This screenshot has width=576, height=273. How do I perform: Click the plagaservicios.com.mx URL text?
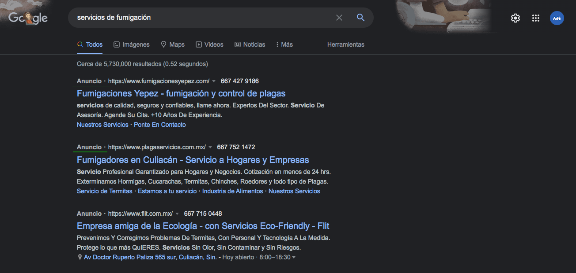[x=157, y=147]
